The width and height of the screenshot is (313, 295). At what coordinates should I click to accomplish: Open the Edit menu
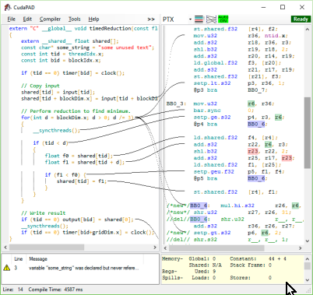(27, 19)
